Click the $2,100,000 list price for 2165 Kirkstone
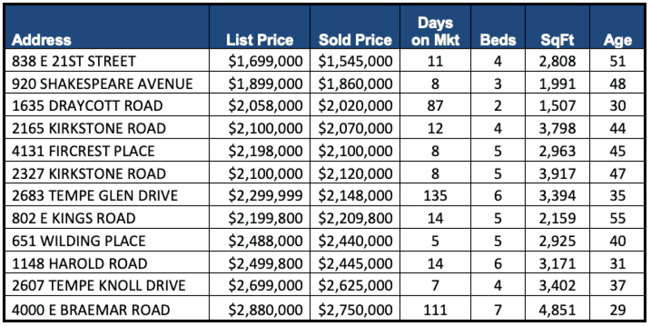 [264, 128]
